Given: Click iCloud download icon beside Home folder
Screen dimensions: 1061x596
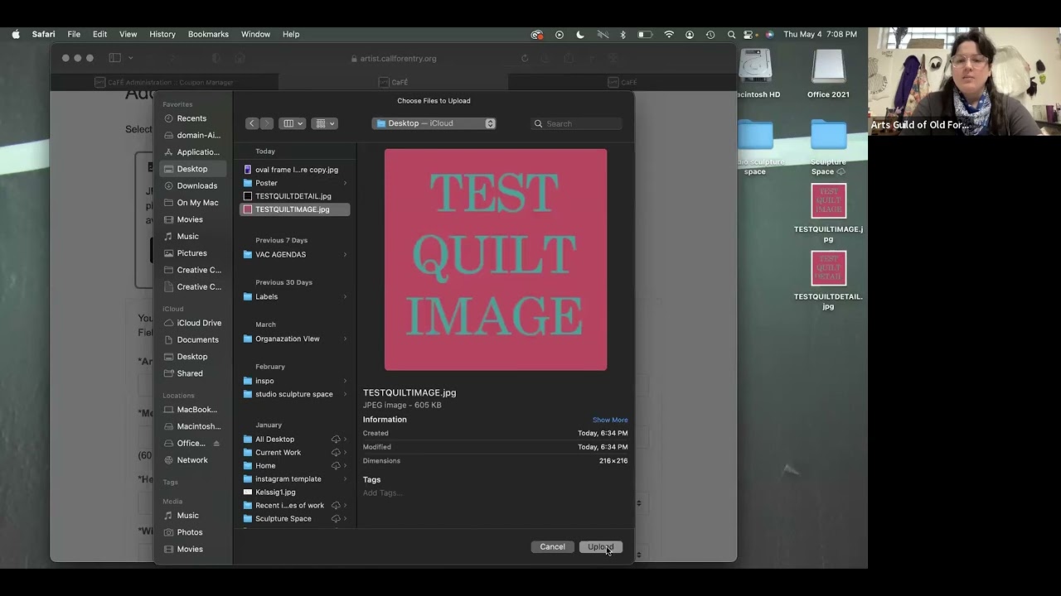Looking at the screenshot, I should [336, 466].
